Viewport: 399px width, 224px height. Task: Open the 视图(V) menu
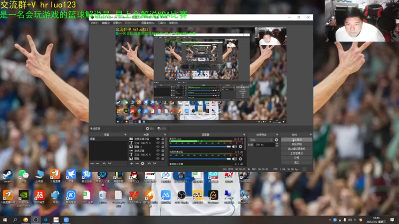[117, 23]
